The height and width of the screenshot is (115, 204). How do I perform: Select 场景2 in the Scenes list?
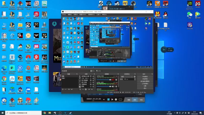click(x=70, y=78)
